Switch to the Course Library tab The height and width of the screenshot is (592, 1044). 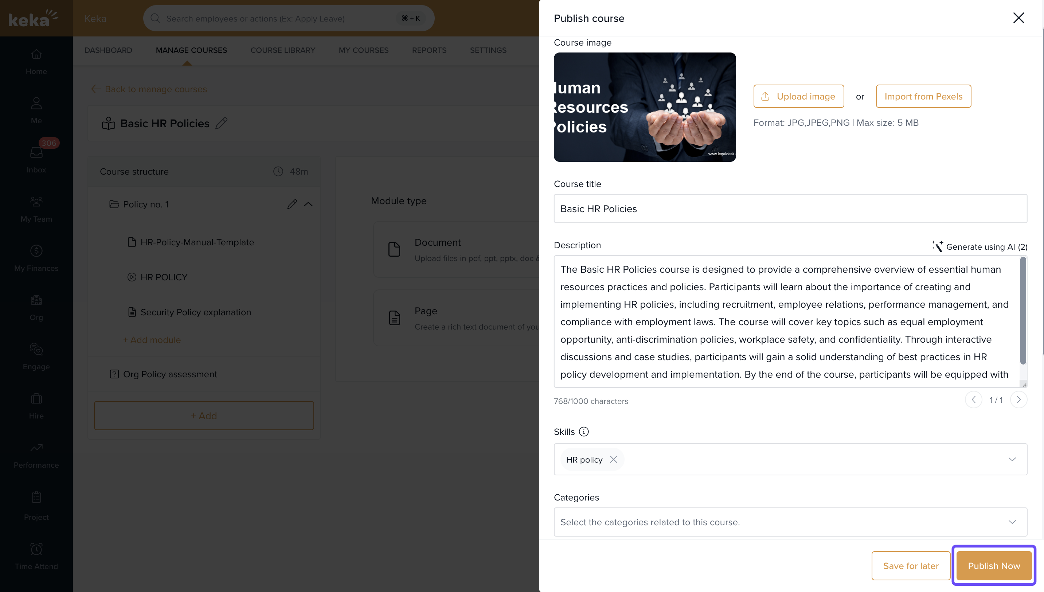point(282,50)
